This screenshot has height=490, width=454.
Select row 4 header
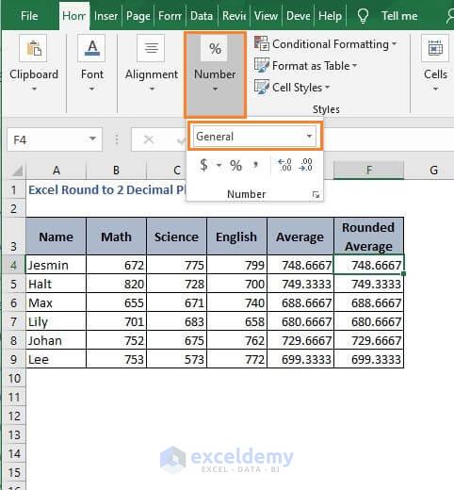pos(13,265)
